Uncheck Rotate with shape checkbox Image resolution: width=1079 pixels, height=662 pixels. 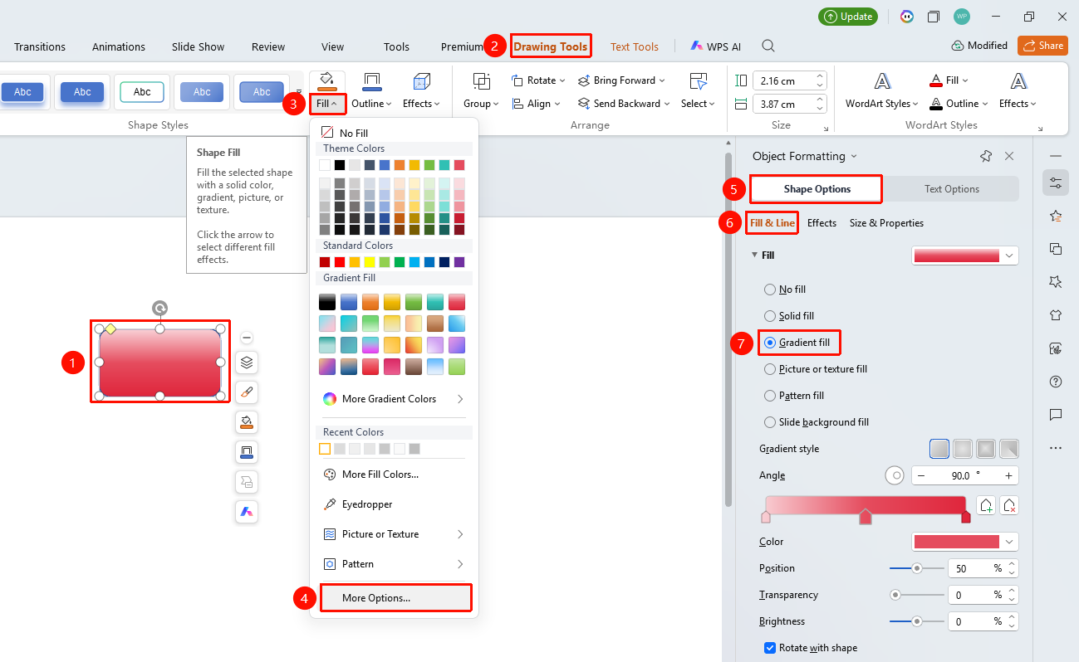(x=768, y=648)
